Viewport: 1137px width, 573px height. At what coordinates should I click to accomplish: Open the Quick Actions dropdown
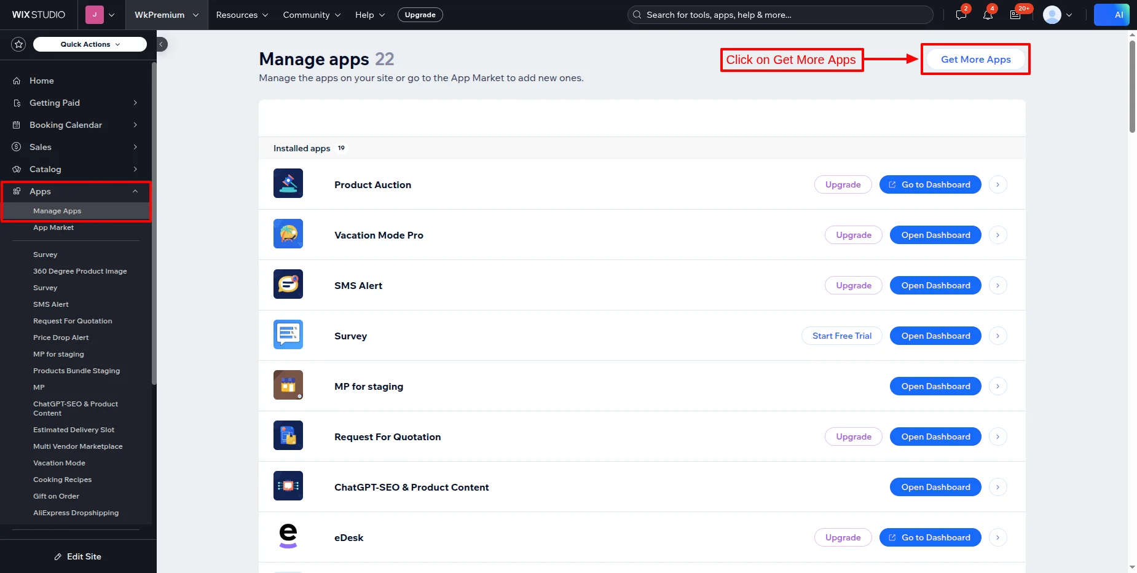pyautogui.click(x=89, y=44)
